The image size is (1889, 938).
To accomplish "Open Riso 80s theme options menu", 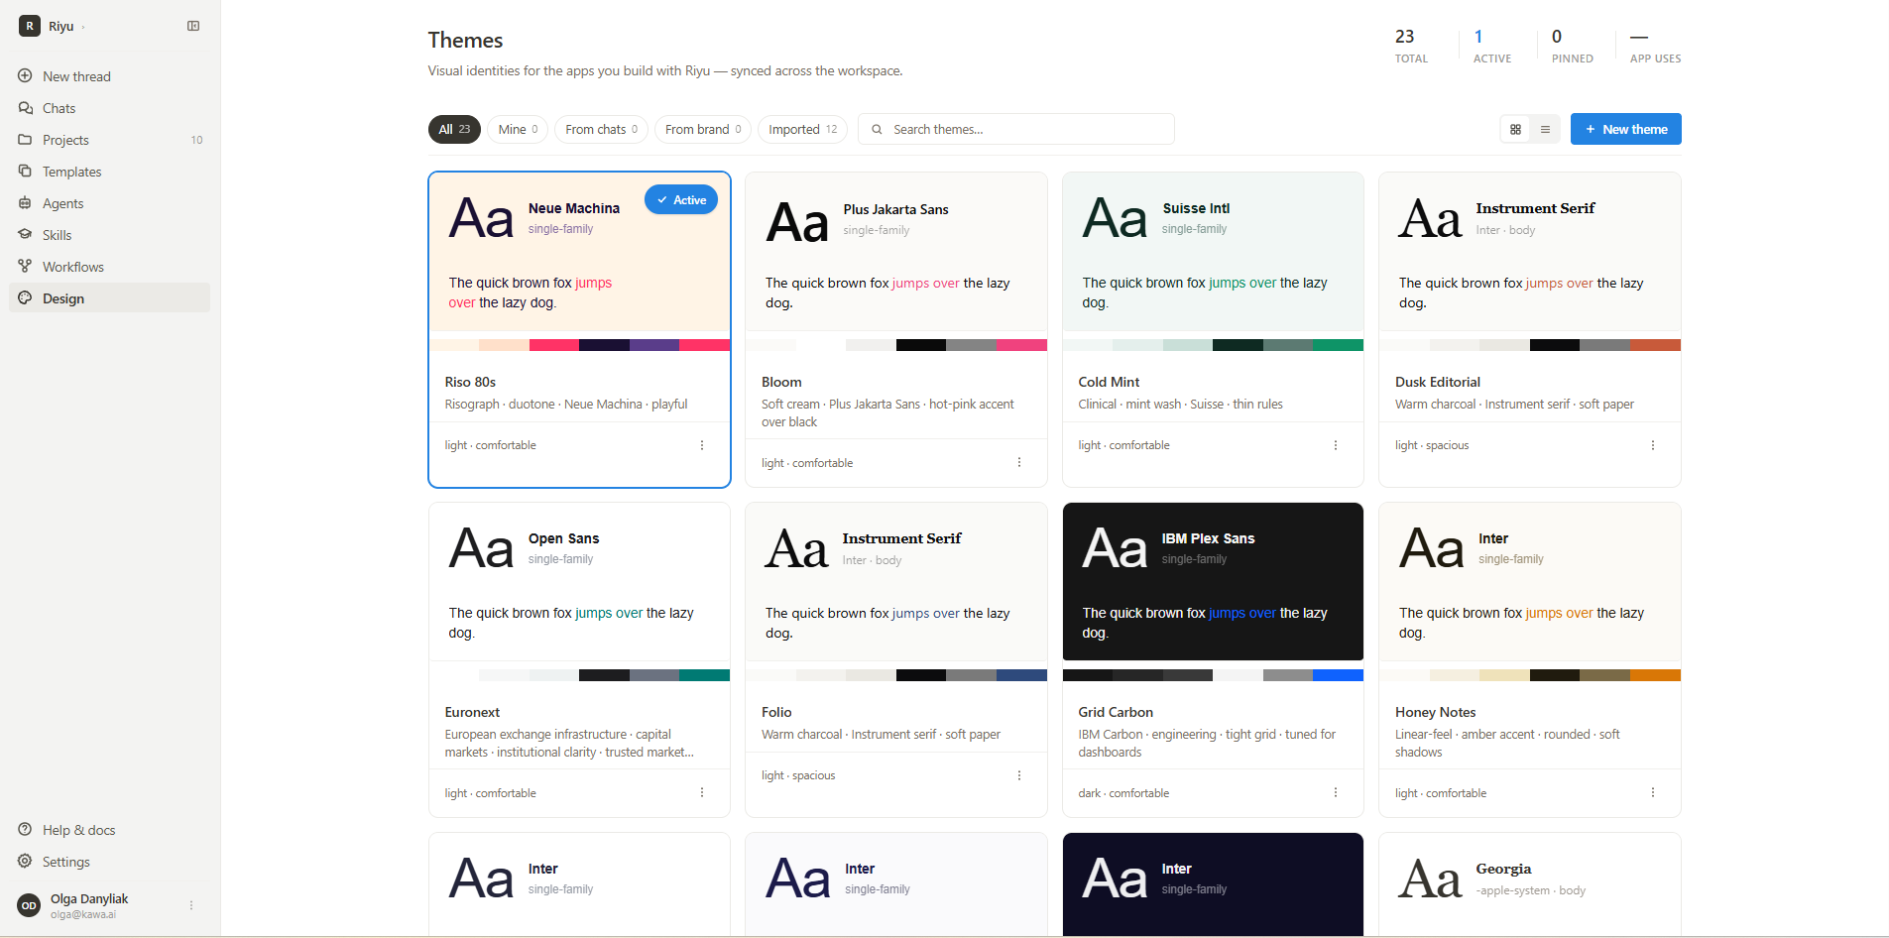I will coord(702,445).
